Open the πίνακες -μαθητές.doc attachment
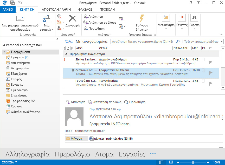 coord(111,139)
